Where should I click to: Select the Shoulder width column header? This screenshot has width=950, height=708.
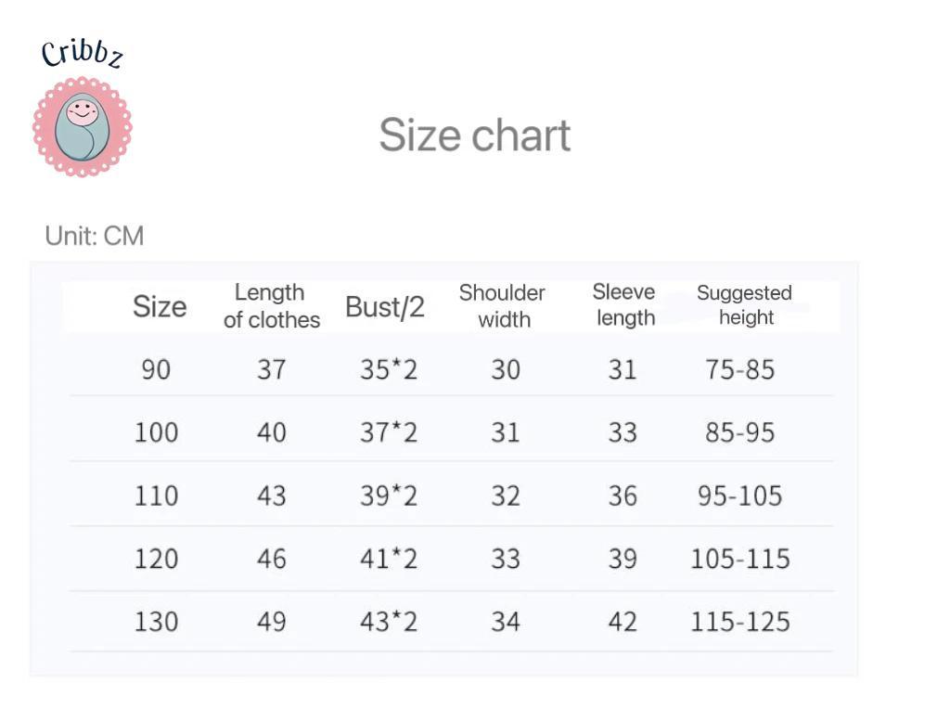pyautogui.click(x=502, y=306)
